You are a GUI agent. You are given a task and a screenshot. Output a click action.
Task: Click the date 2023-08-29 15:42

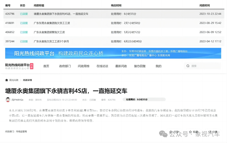210,23
